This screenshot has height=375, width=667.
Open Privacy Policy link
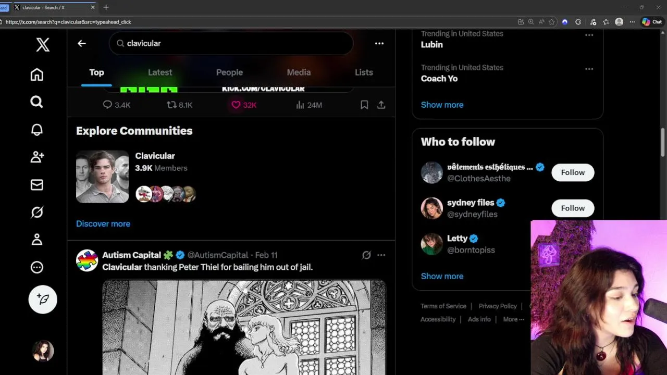coord(498,306)
